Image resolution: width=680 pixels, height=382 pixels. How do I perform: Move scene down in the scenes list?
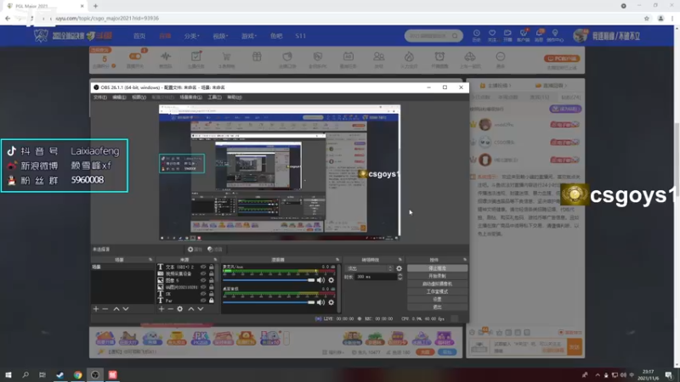click(x=126, y=309)
